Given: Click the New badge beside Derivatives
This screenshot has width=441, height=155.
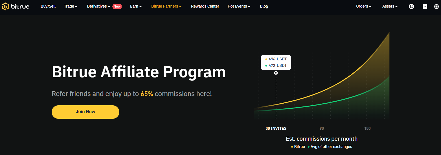Looking at the screenshot, I should [117, 6].
